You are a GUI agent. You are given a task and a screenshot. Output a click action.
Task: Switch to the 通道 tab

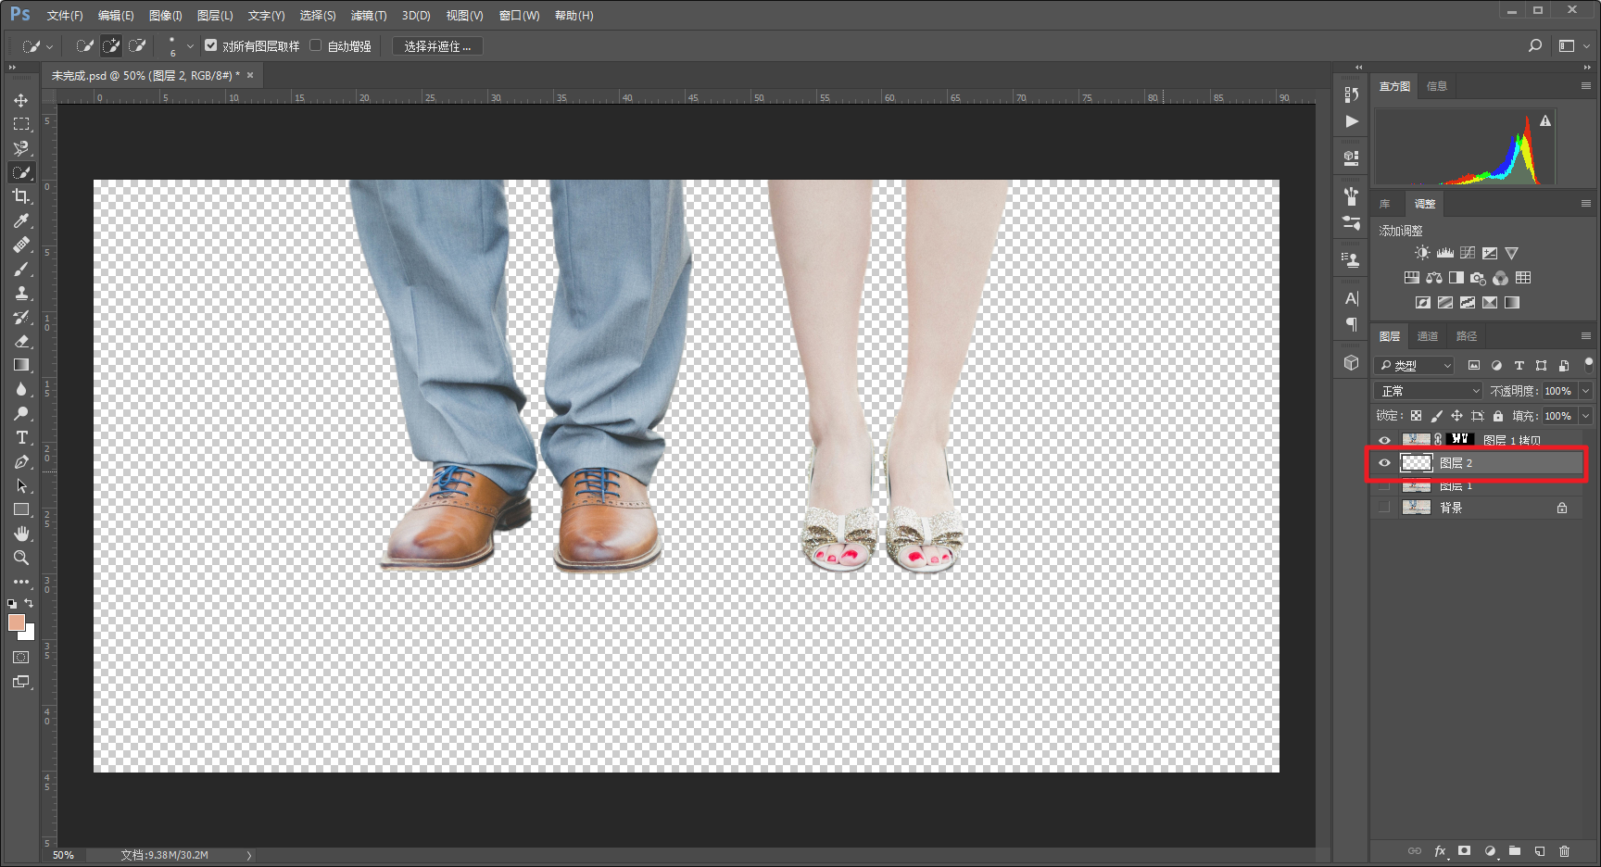pos(1427,336)
